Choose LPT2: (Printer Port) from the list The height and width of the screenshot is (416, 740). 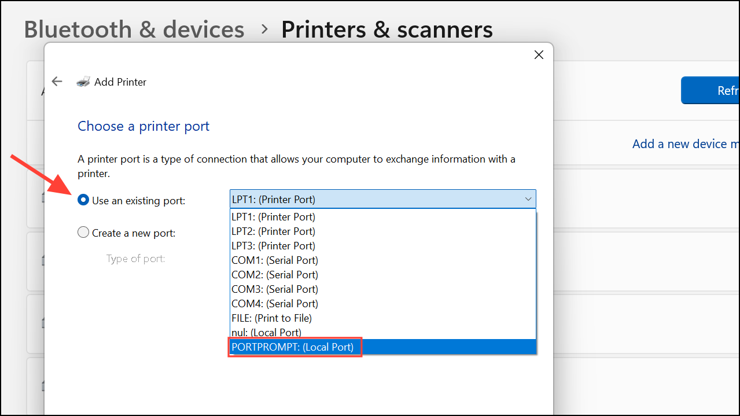pyautogui.click(x=273, y=231)
